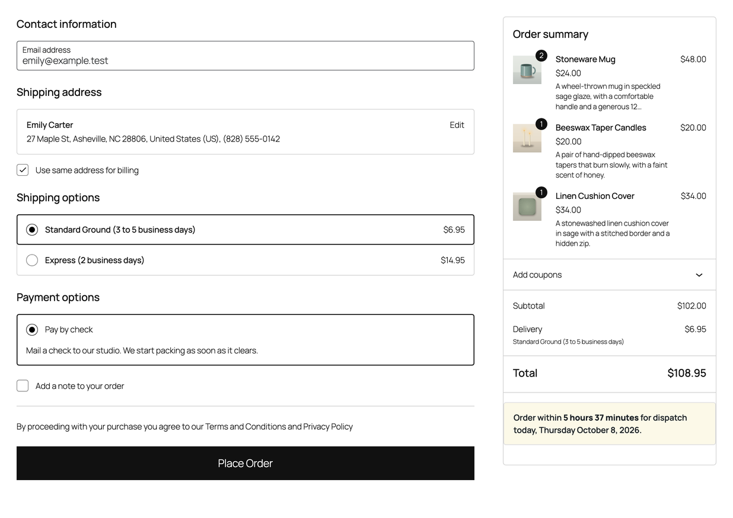Click the $14.95 Express price
This screenshot has width=733, height=518.
click(452, 260)
